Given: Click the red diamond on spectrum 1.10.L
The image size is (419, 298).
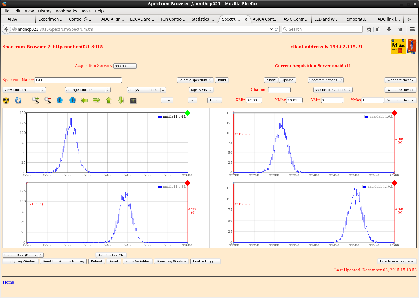Looking at the screenshot, I should tap(394, 183).
